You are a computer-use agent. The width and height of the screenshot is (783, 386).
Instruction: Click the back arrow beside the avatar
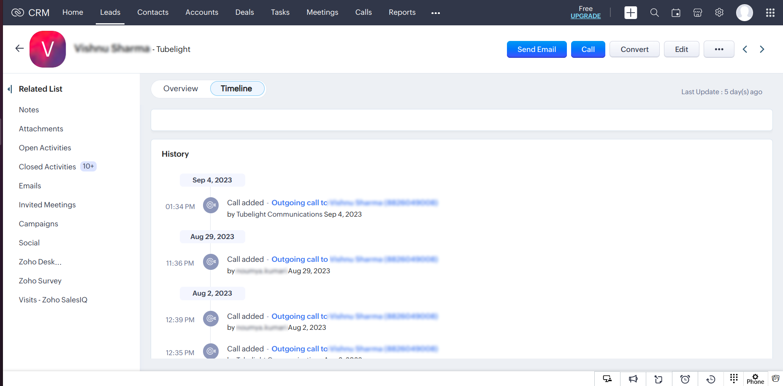pyautogui.click(x=19, y=49)
